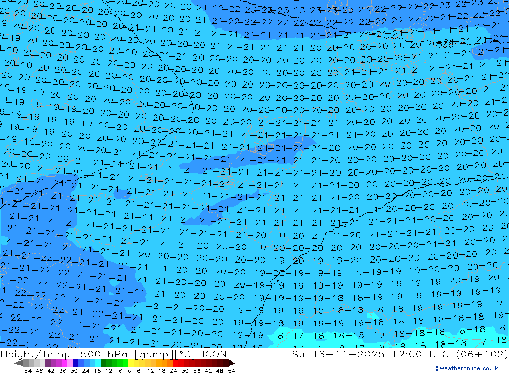Click the 'Height/Temp. 500 hPa' map title

(x=66, y=354)
